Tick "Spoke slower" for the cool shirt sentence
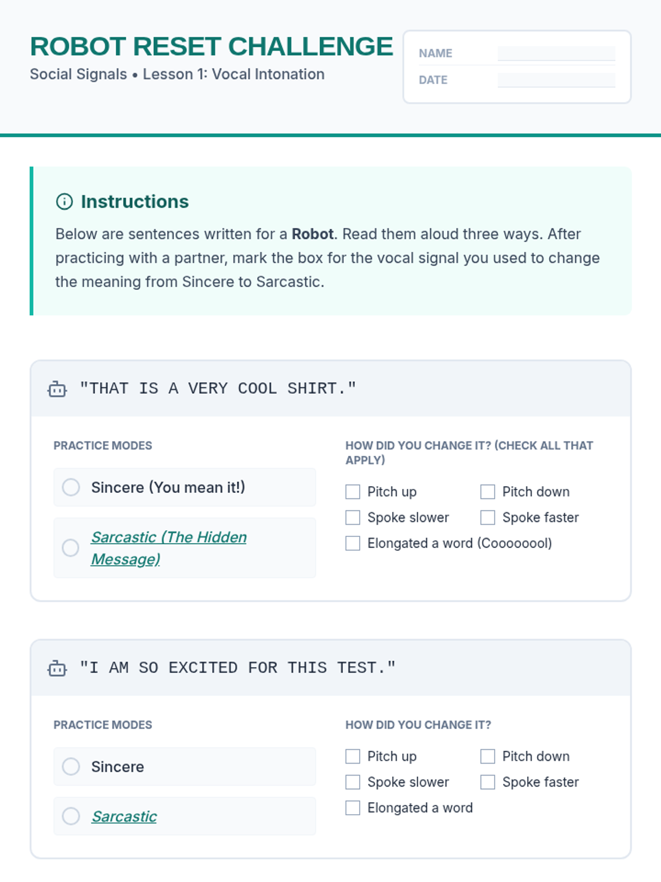 pos(353,518)
